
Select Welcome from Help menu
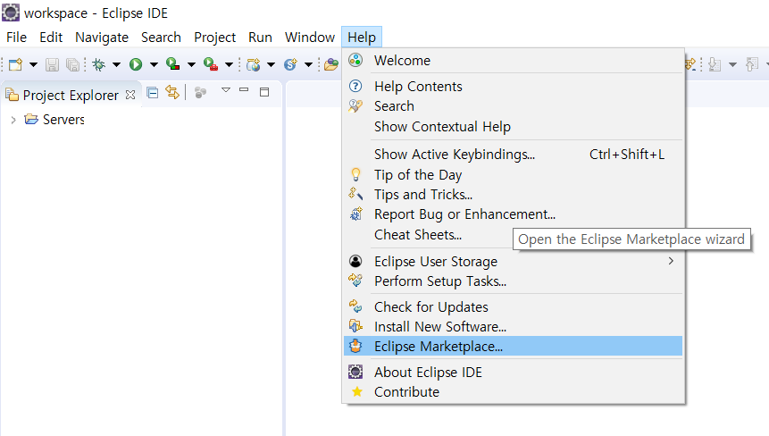point(513,61)
